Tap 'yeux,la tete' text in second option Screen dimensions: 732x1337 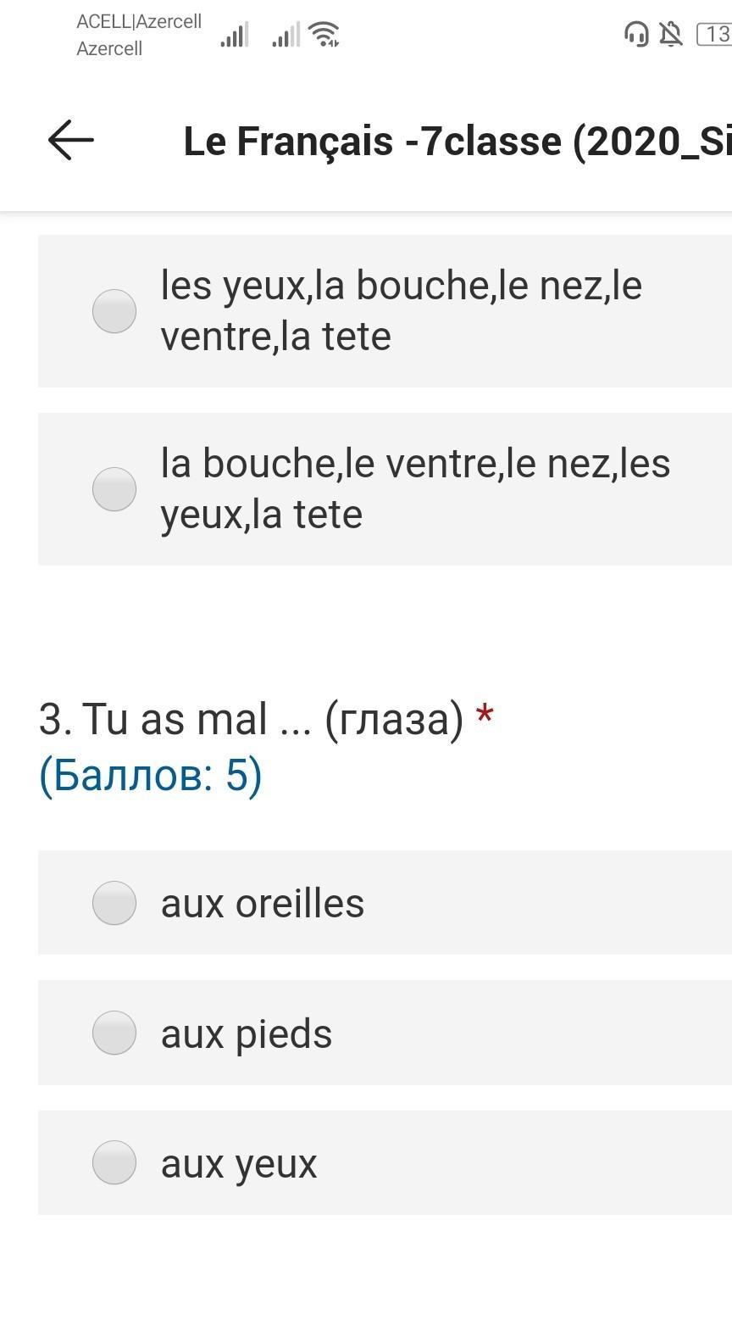261,515
